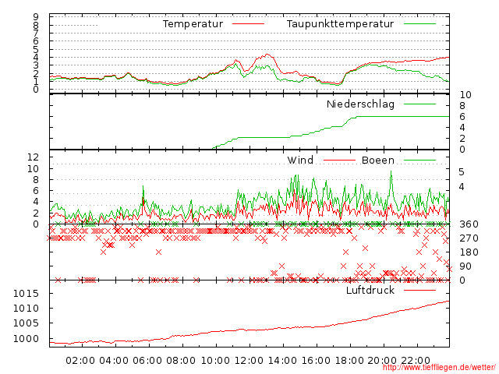Click the 9 temperature axis label

coord(36,17)
